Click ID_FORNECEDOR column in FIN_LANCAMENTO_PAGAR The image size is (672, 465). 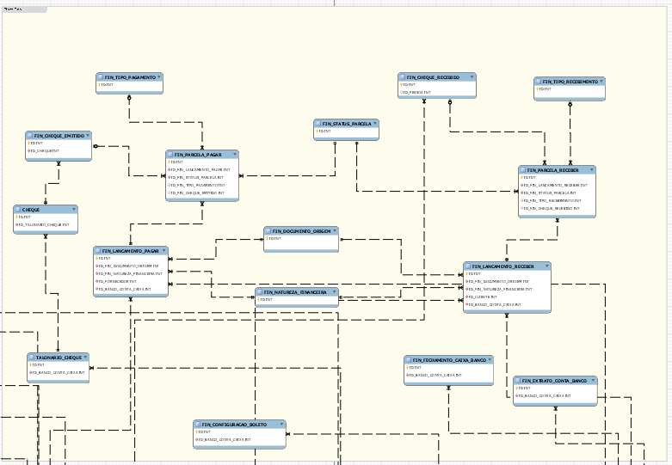coord(131,281)
